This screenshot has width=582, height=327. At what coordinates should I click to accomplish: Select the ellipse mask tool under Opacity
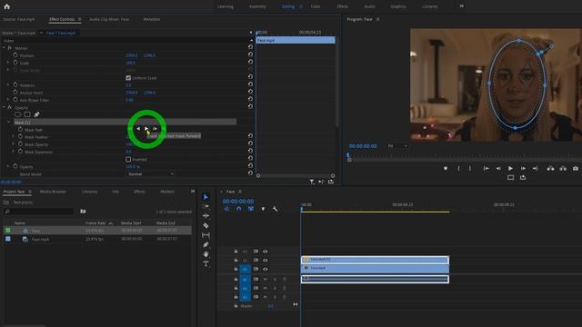17,114
